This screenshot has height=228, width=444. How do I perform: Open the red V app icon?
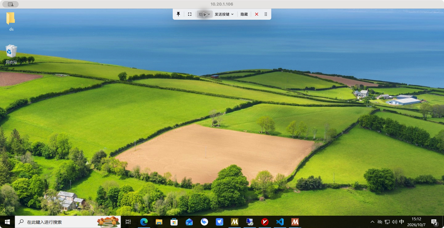(x=265, y=222)
